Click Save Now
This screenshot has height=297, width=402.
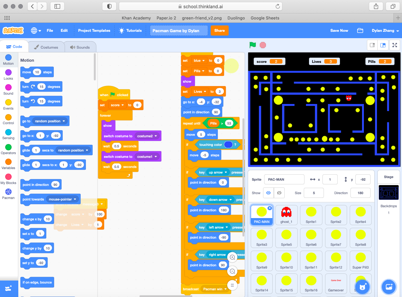pos(339,31)
